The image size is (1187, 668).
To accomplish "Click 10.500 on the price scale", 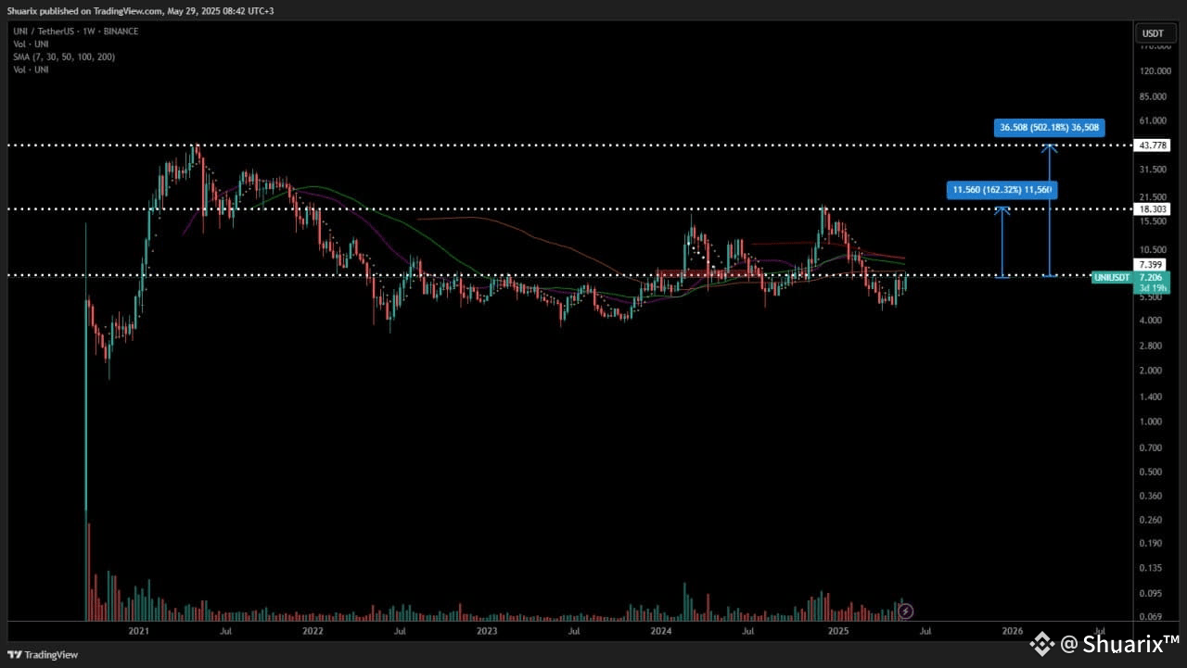I will click(1155, 250).
